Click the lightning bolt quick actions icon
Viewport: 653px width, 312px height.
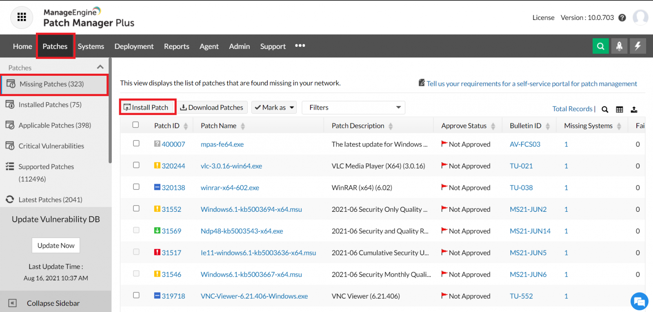(637, 46)
